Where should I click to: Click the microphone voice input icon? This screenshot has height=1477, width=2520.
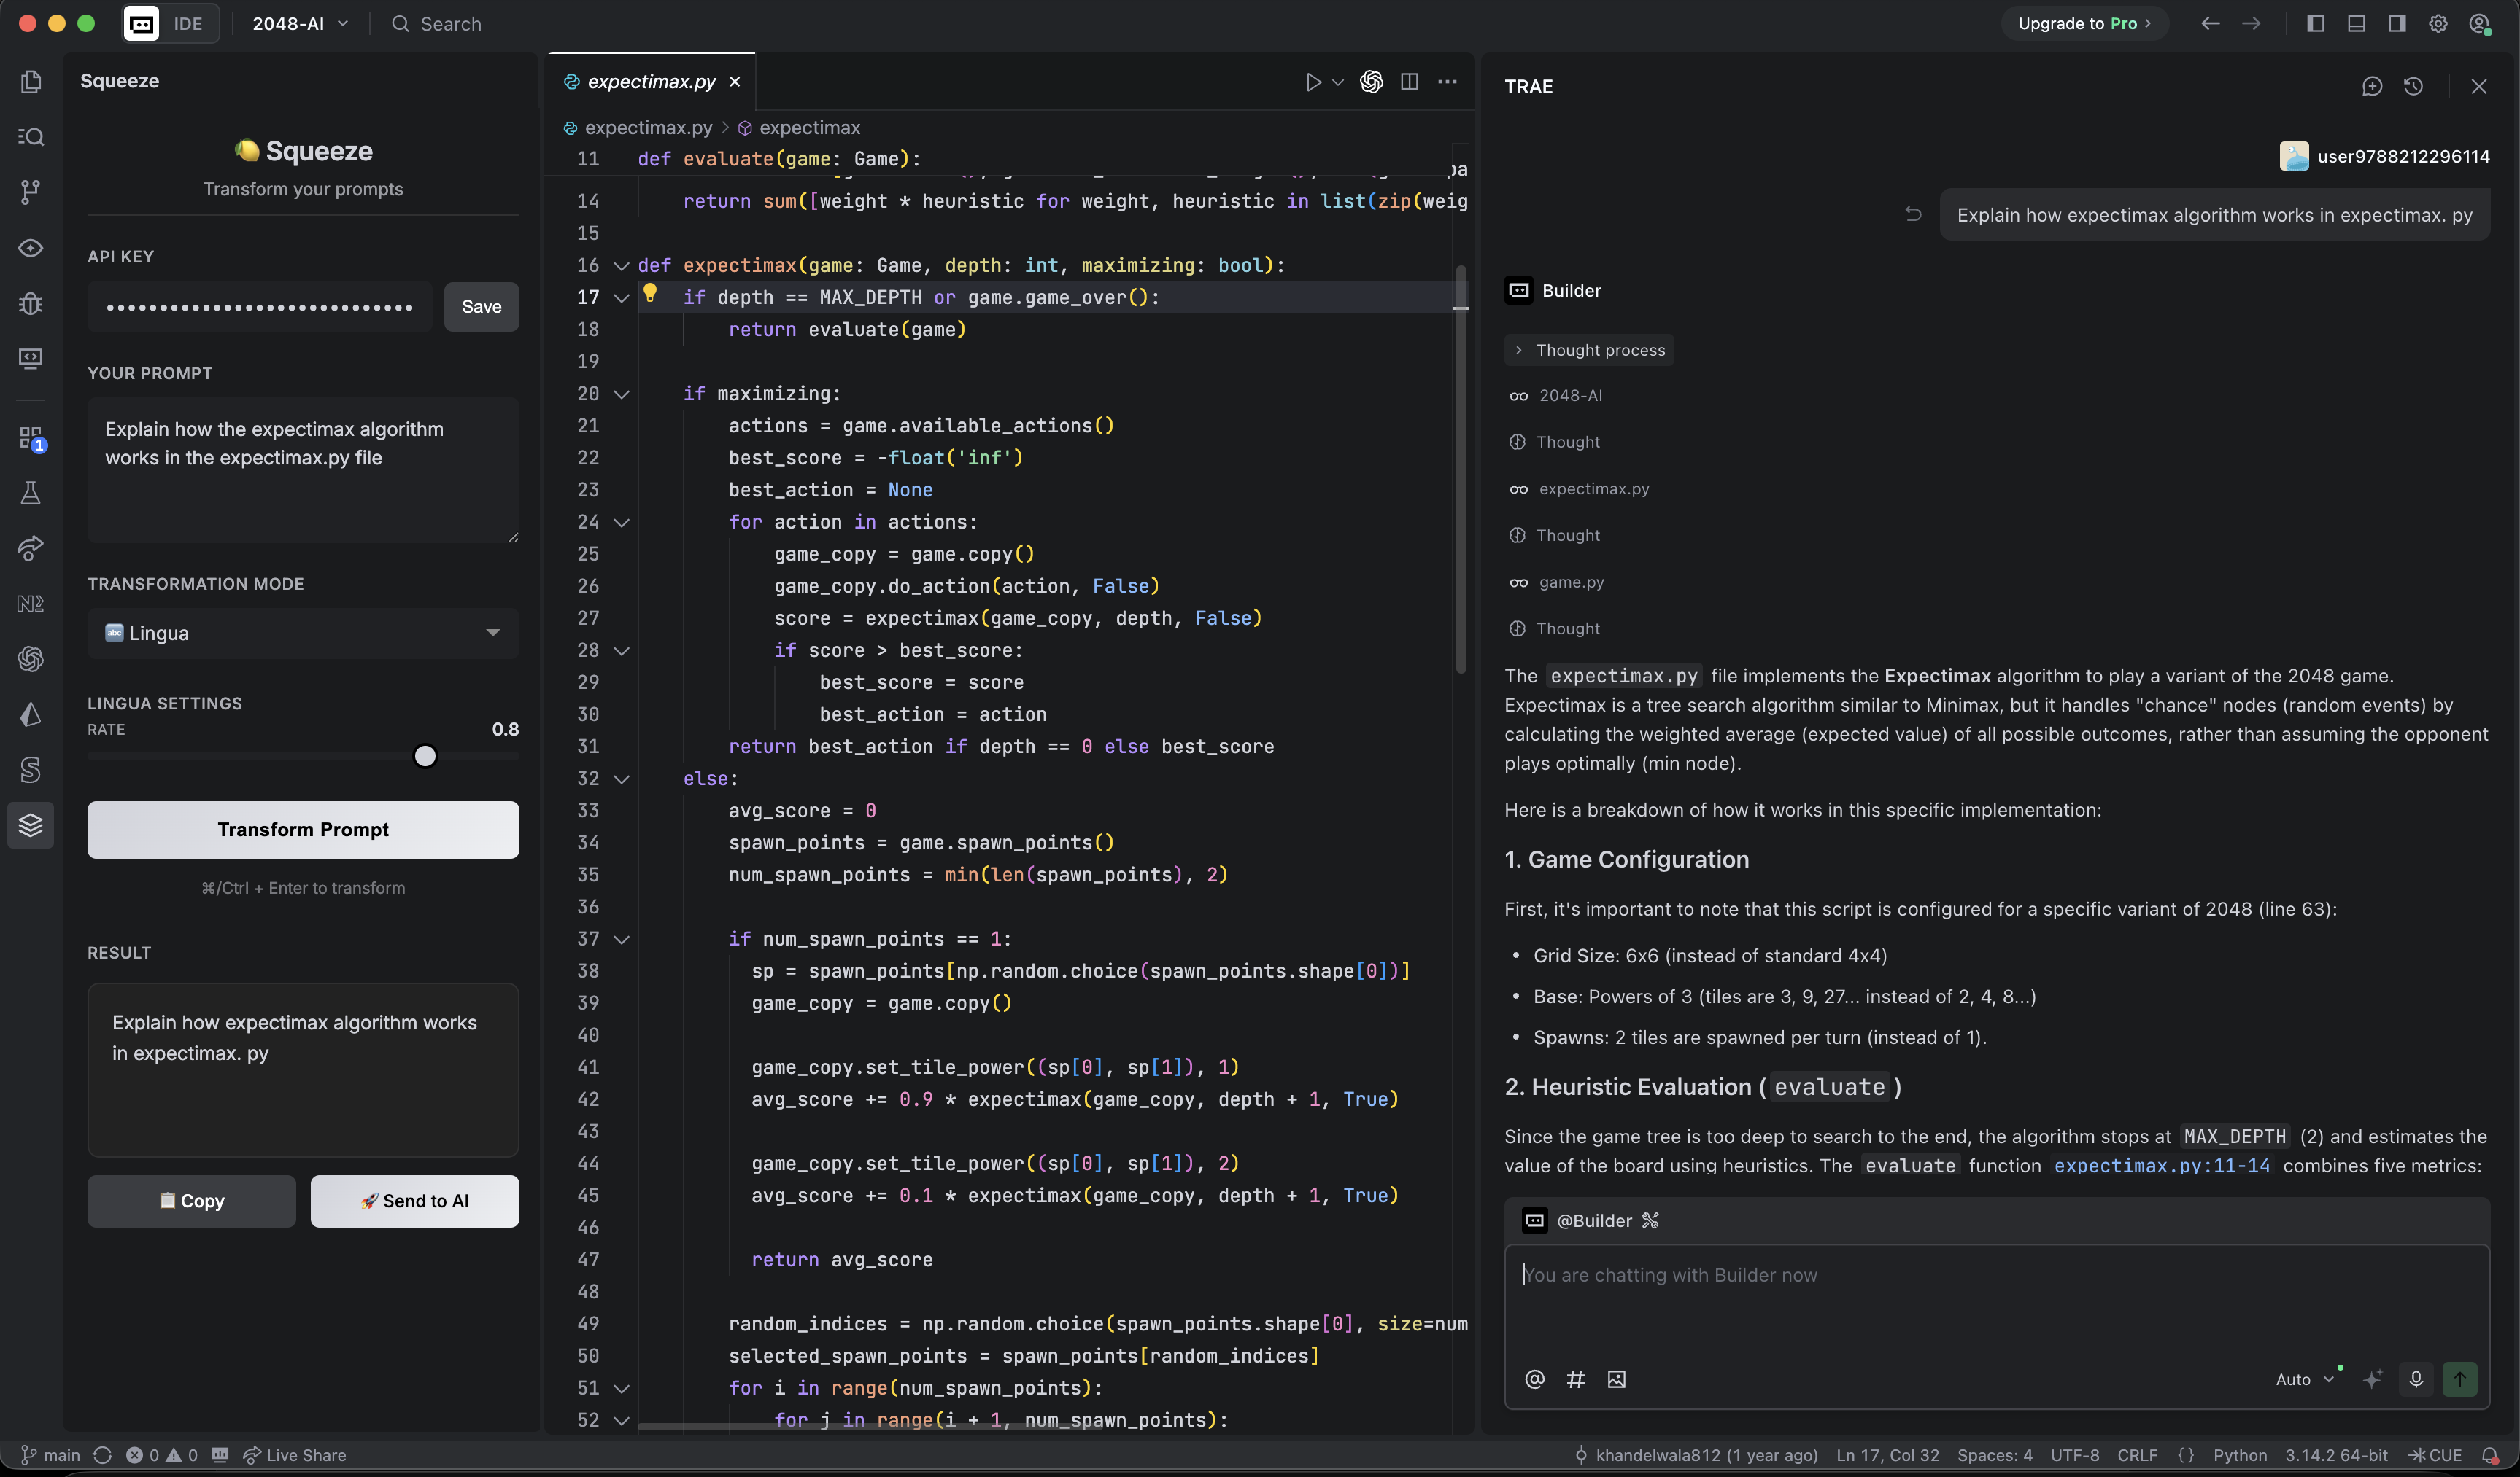click(2415, 1379)
